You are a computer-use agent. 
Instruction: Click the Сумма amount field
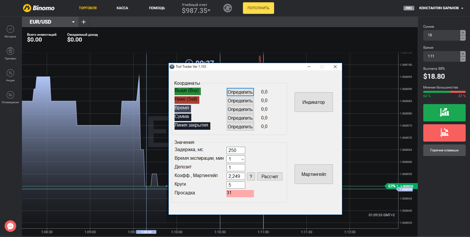[441, 35]
